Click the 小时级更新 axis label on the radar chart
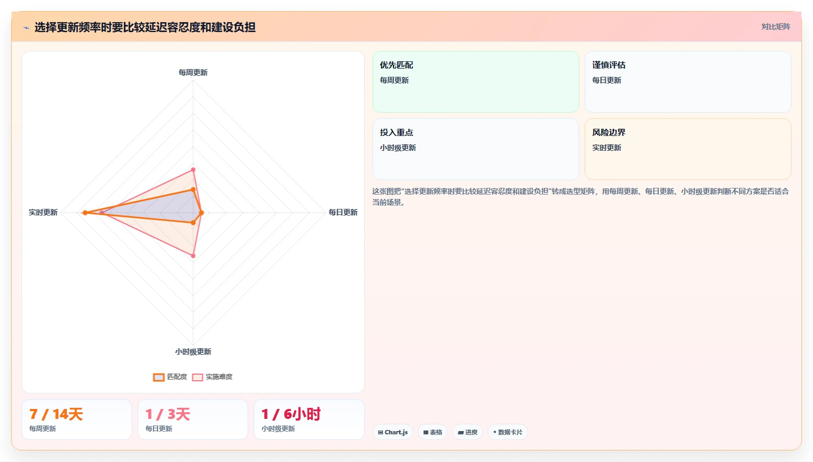This screenshot has width=813, height=462. (x=193, y=351)
